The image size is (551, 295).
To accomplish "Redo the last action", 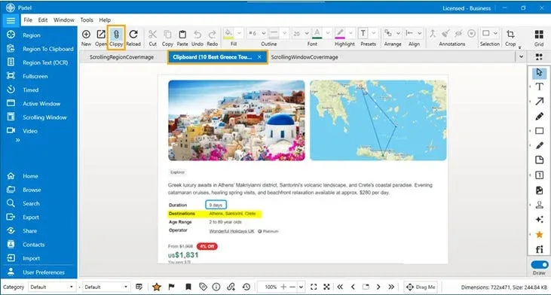I will tap(213, 38).
